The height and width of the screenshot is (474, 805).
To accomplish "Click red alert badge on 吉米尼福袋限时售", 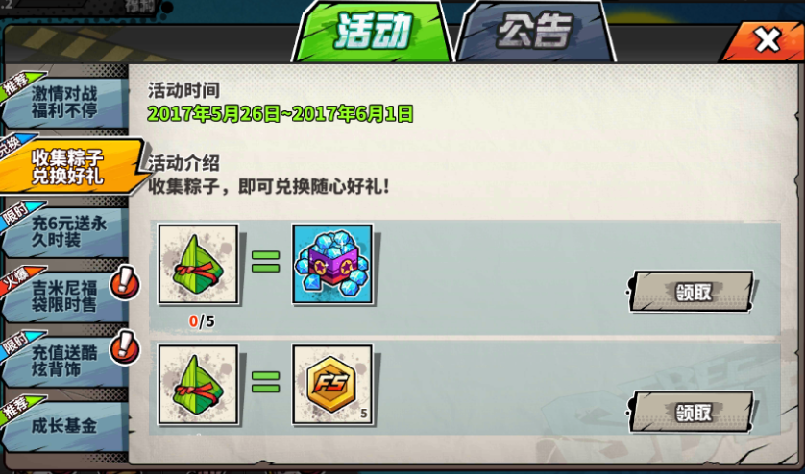I will [125, 283].
